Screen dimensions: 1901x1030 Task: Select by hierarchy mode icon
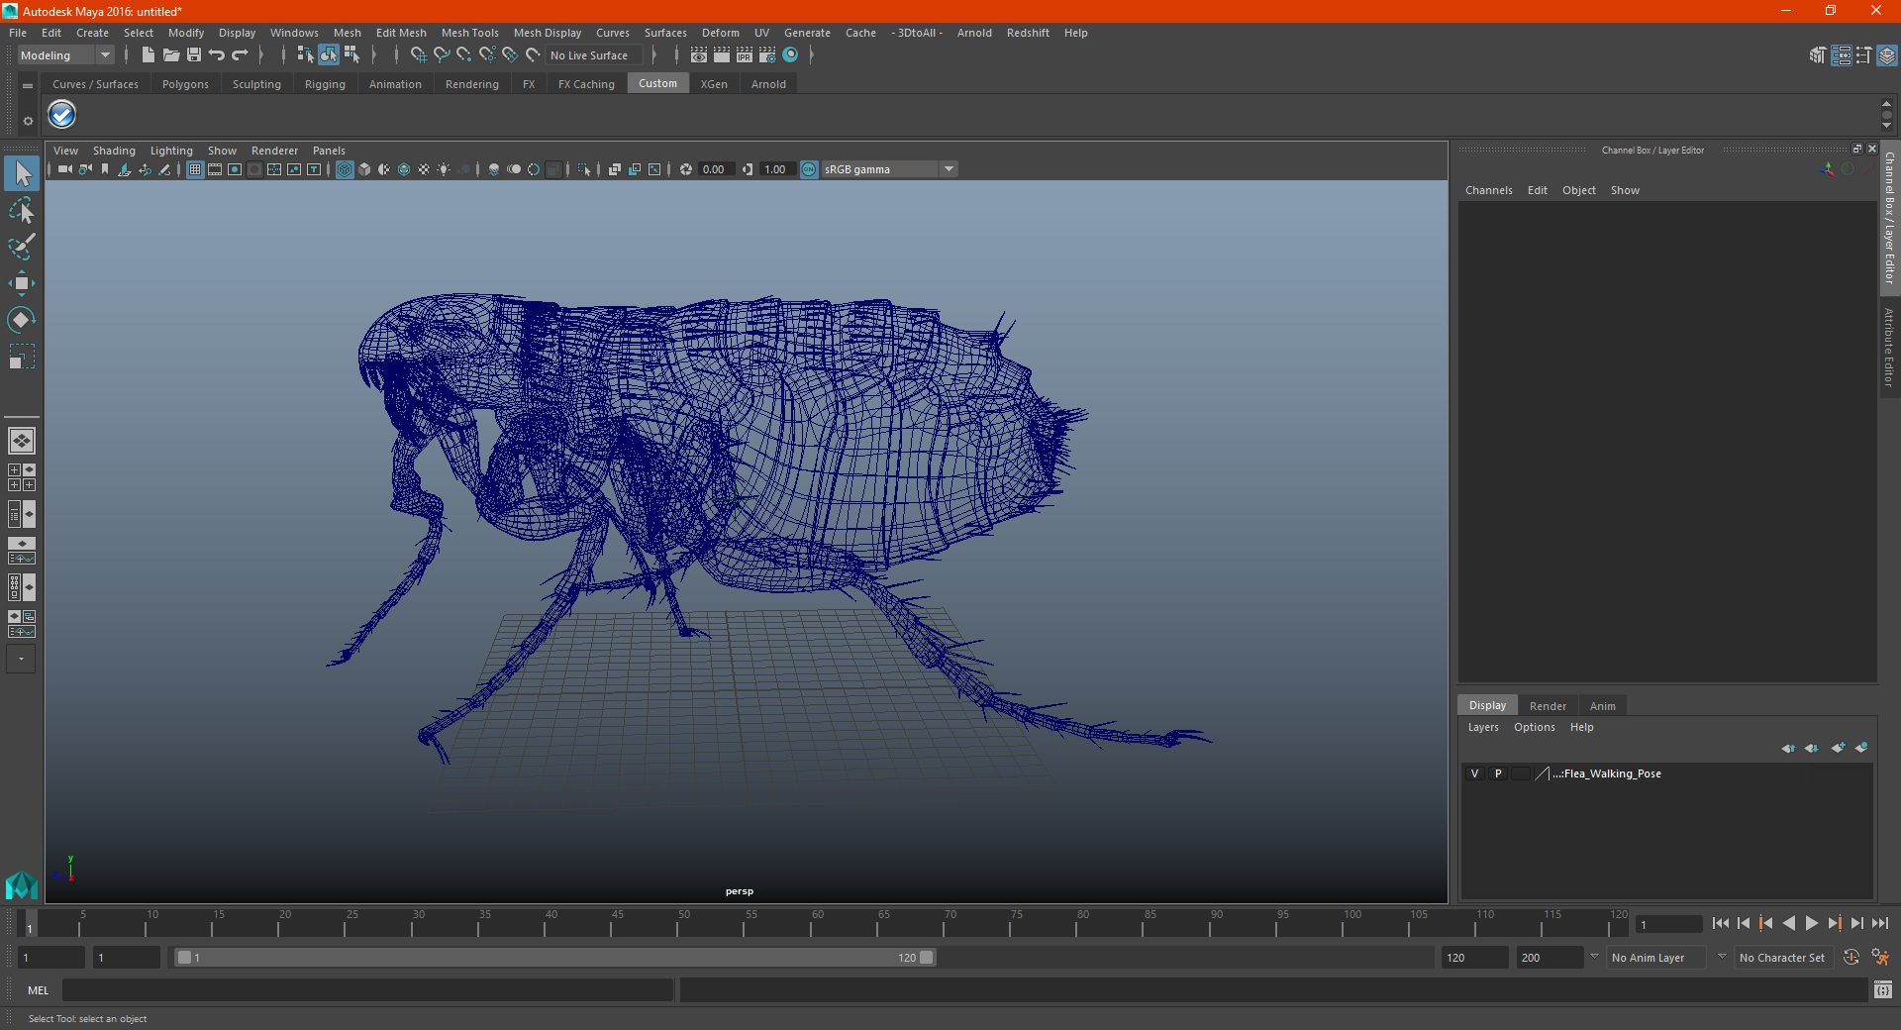(x=305, y=55)
